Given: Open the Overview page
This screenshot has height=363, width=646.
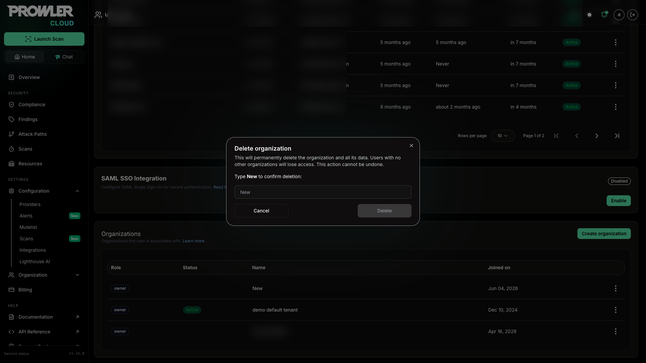Looking at the screenshot, I should [29, 77].
